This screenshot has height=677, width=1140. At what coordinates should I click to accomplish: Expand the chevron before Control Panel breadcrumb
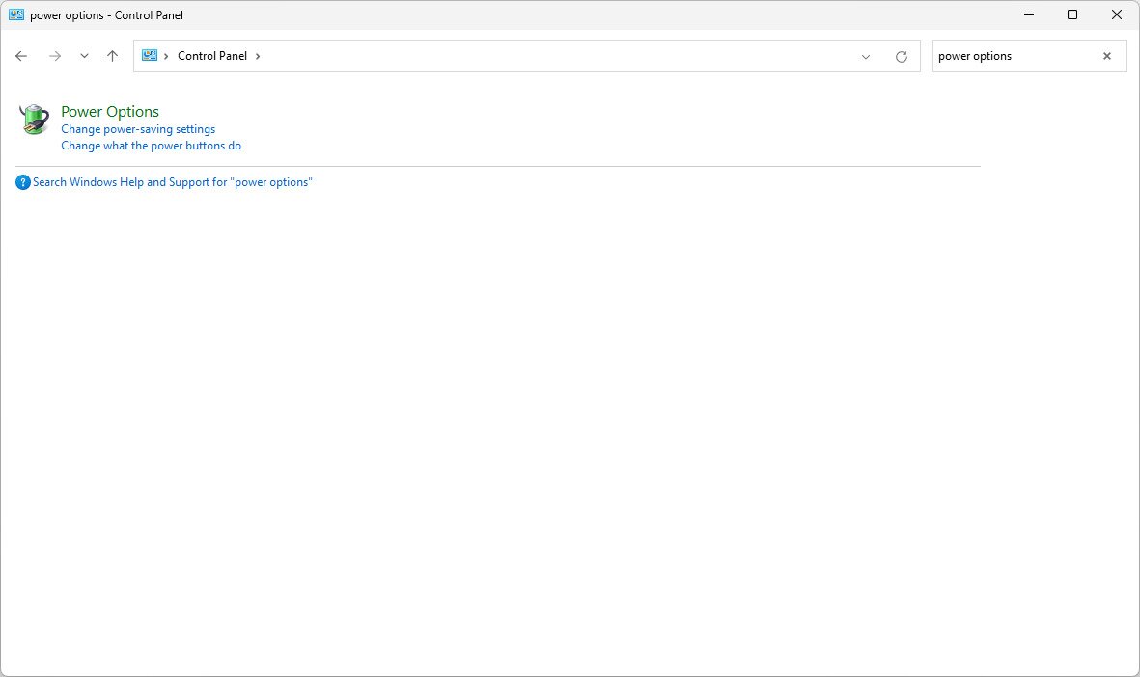(x=166, y=56)
